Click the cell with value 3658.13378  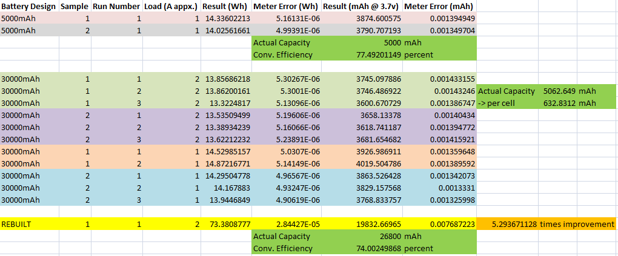pos(362,115)
